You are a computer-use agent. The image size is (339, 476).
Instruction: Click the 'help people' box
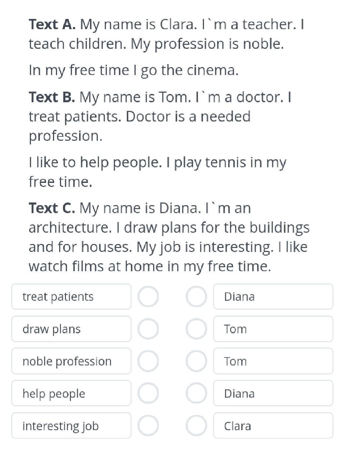pyautogui.click(x=71, y=393)
